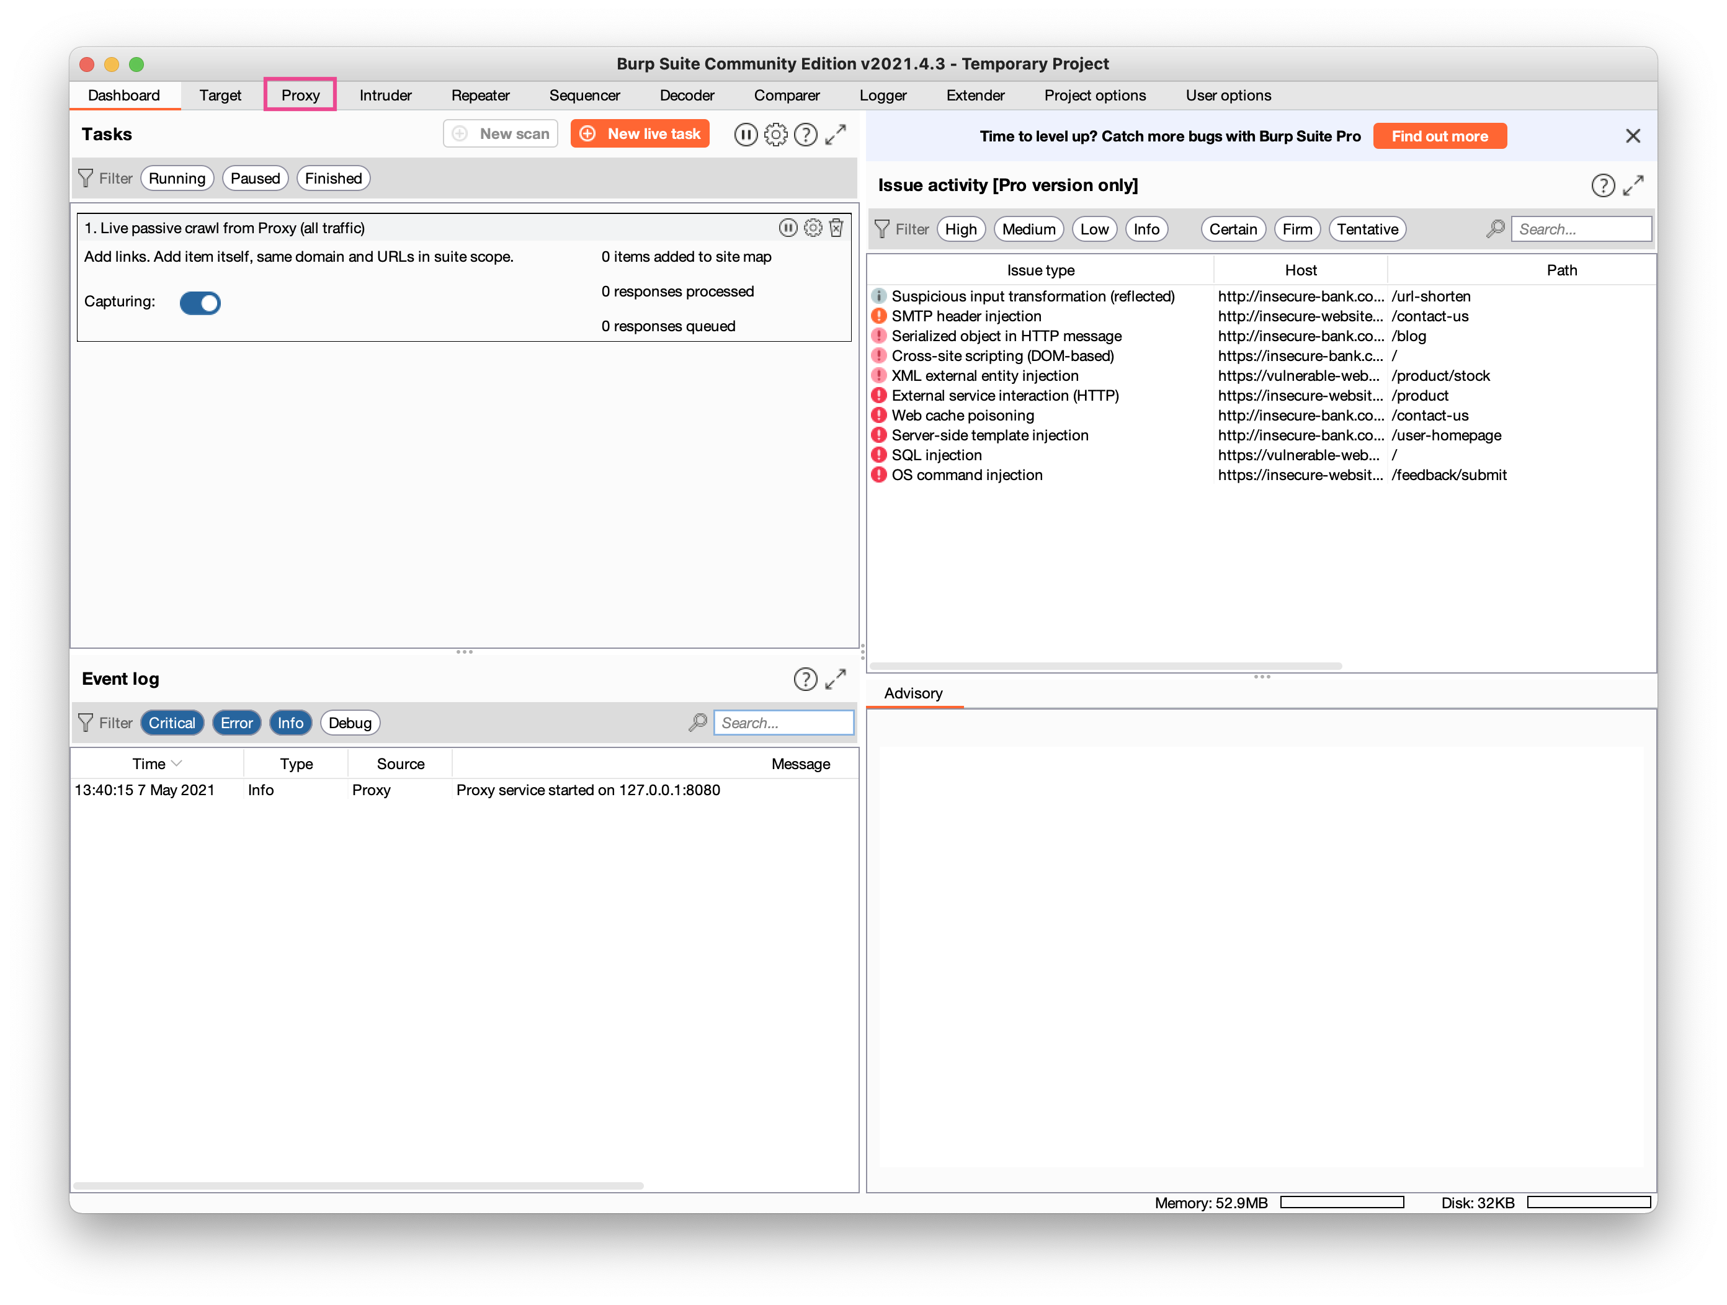Pause all tasks in Tasks header
Screen dimensions: 1727x1305
coord(746,134)
